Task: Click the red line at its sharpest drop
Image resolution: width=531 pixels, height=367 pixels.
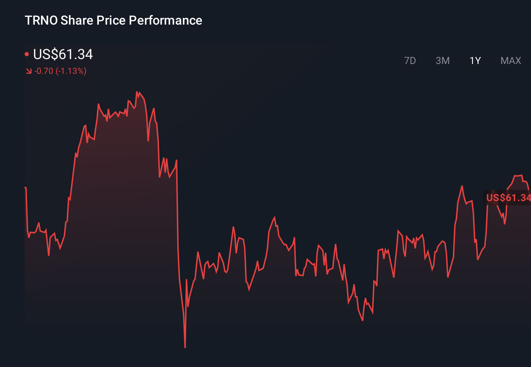Action: (x=179, y=246)
